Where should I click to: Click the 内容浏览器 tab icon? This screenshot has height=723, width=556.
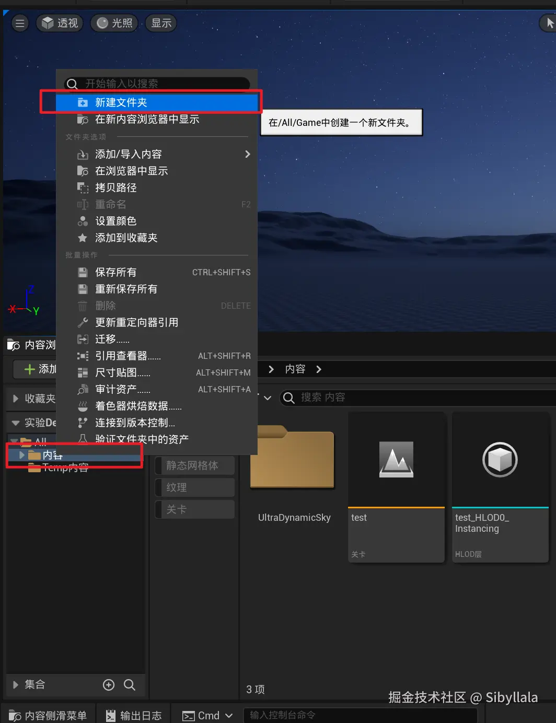pos(14,345)
